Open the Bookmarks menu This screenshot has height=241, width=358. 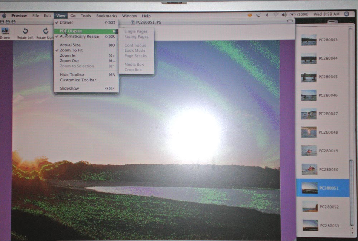point(107,16)
